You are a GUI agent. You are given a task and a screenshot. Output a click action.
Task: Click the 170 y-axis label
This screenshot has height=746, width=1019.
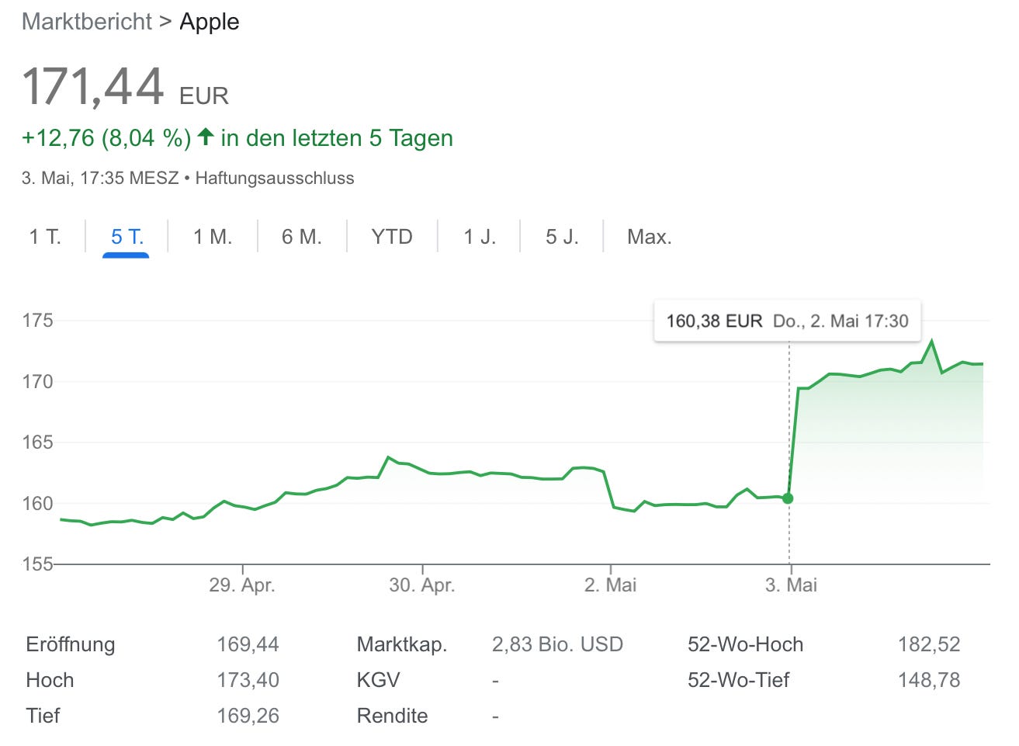pos(37,381)
